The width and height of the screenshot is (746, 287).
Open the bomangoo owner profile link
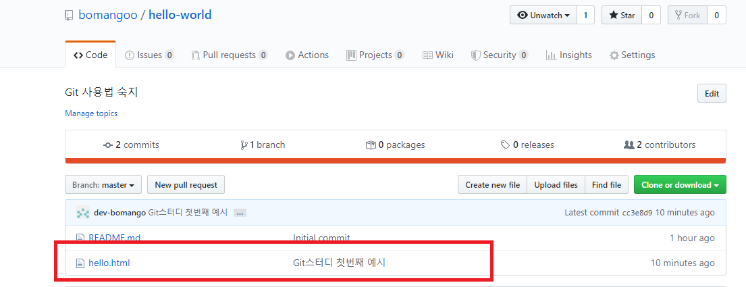tap(108, 15)
